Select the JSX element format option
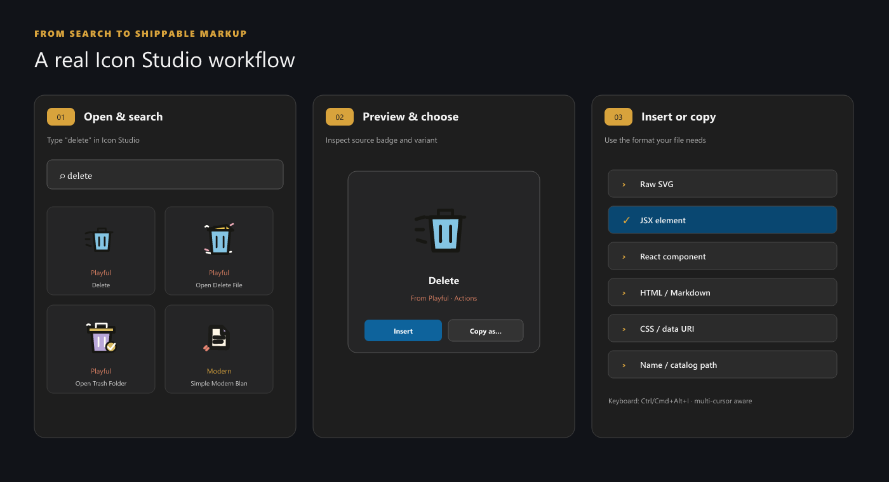Viewport: 889px width, 482px height. 723,220
